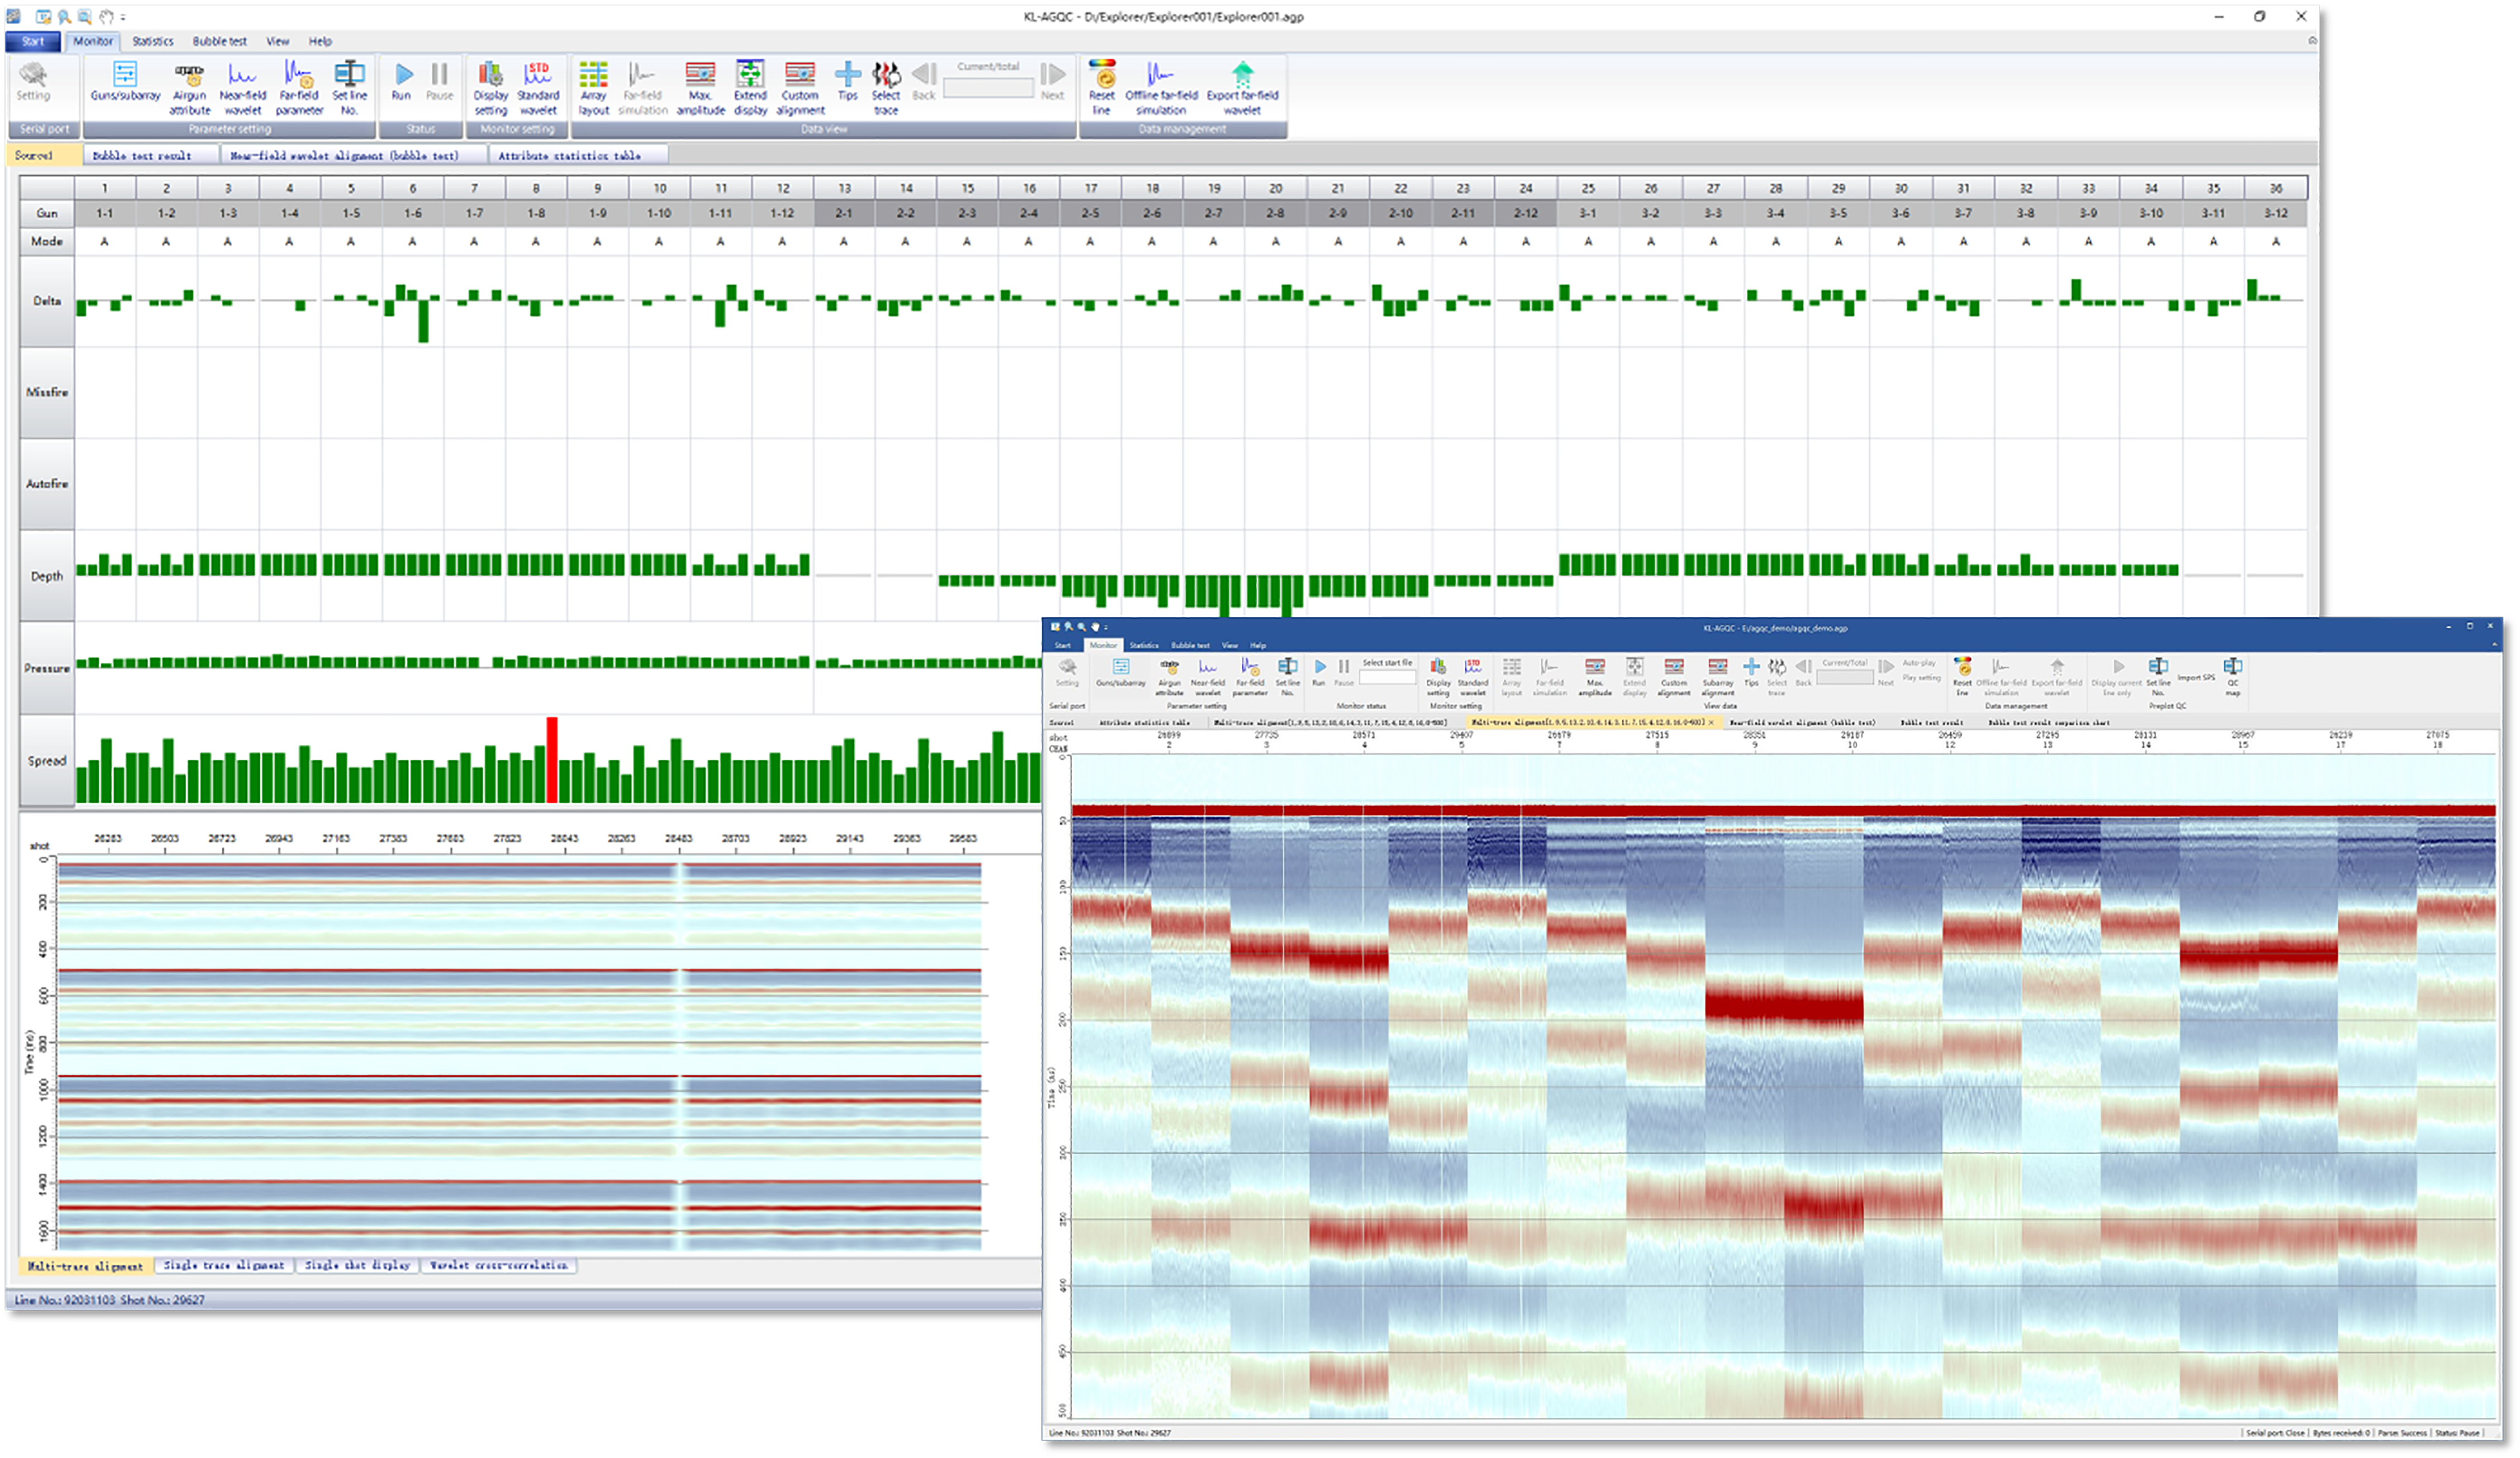
Task: Click Subarray alignment in agqc_demo window
Action: 1718,677
